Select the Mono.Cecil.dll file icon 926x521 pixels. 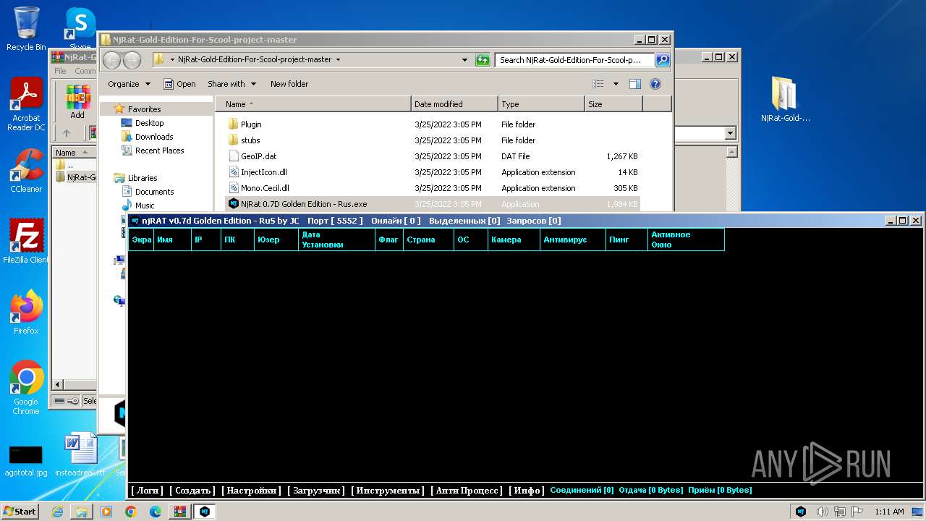[x=233, y=188]
